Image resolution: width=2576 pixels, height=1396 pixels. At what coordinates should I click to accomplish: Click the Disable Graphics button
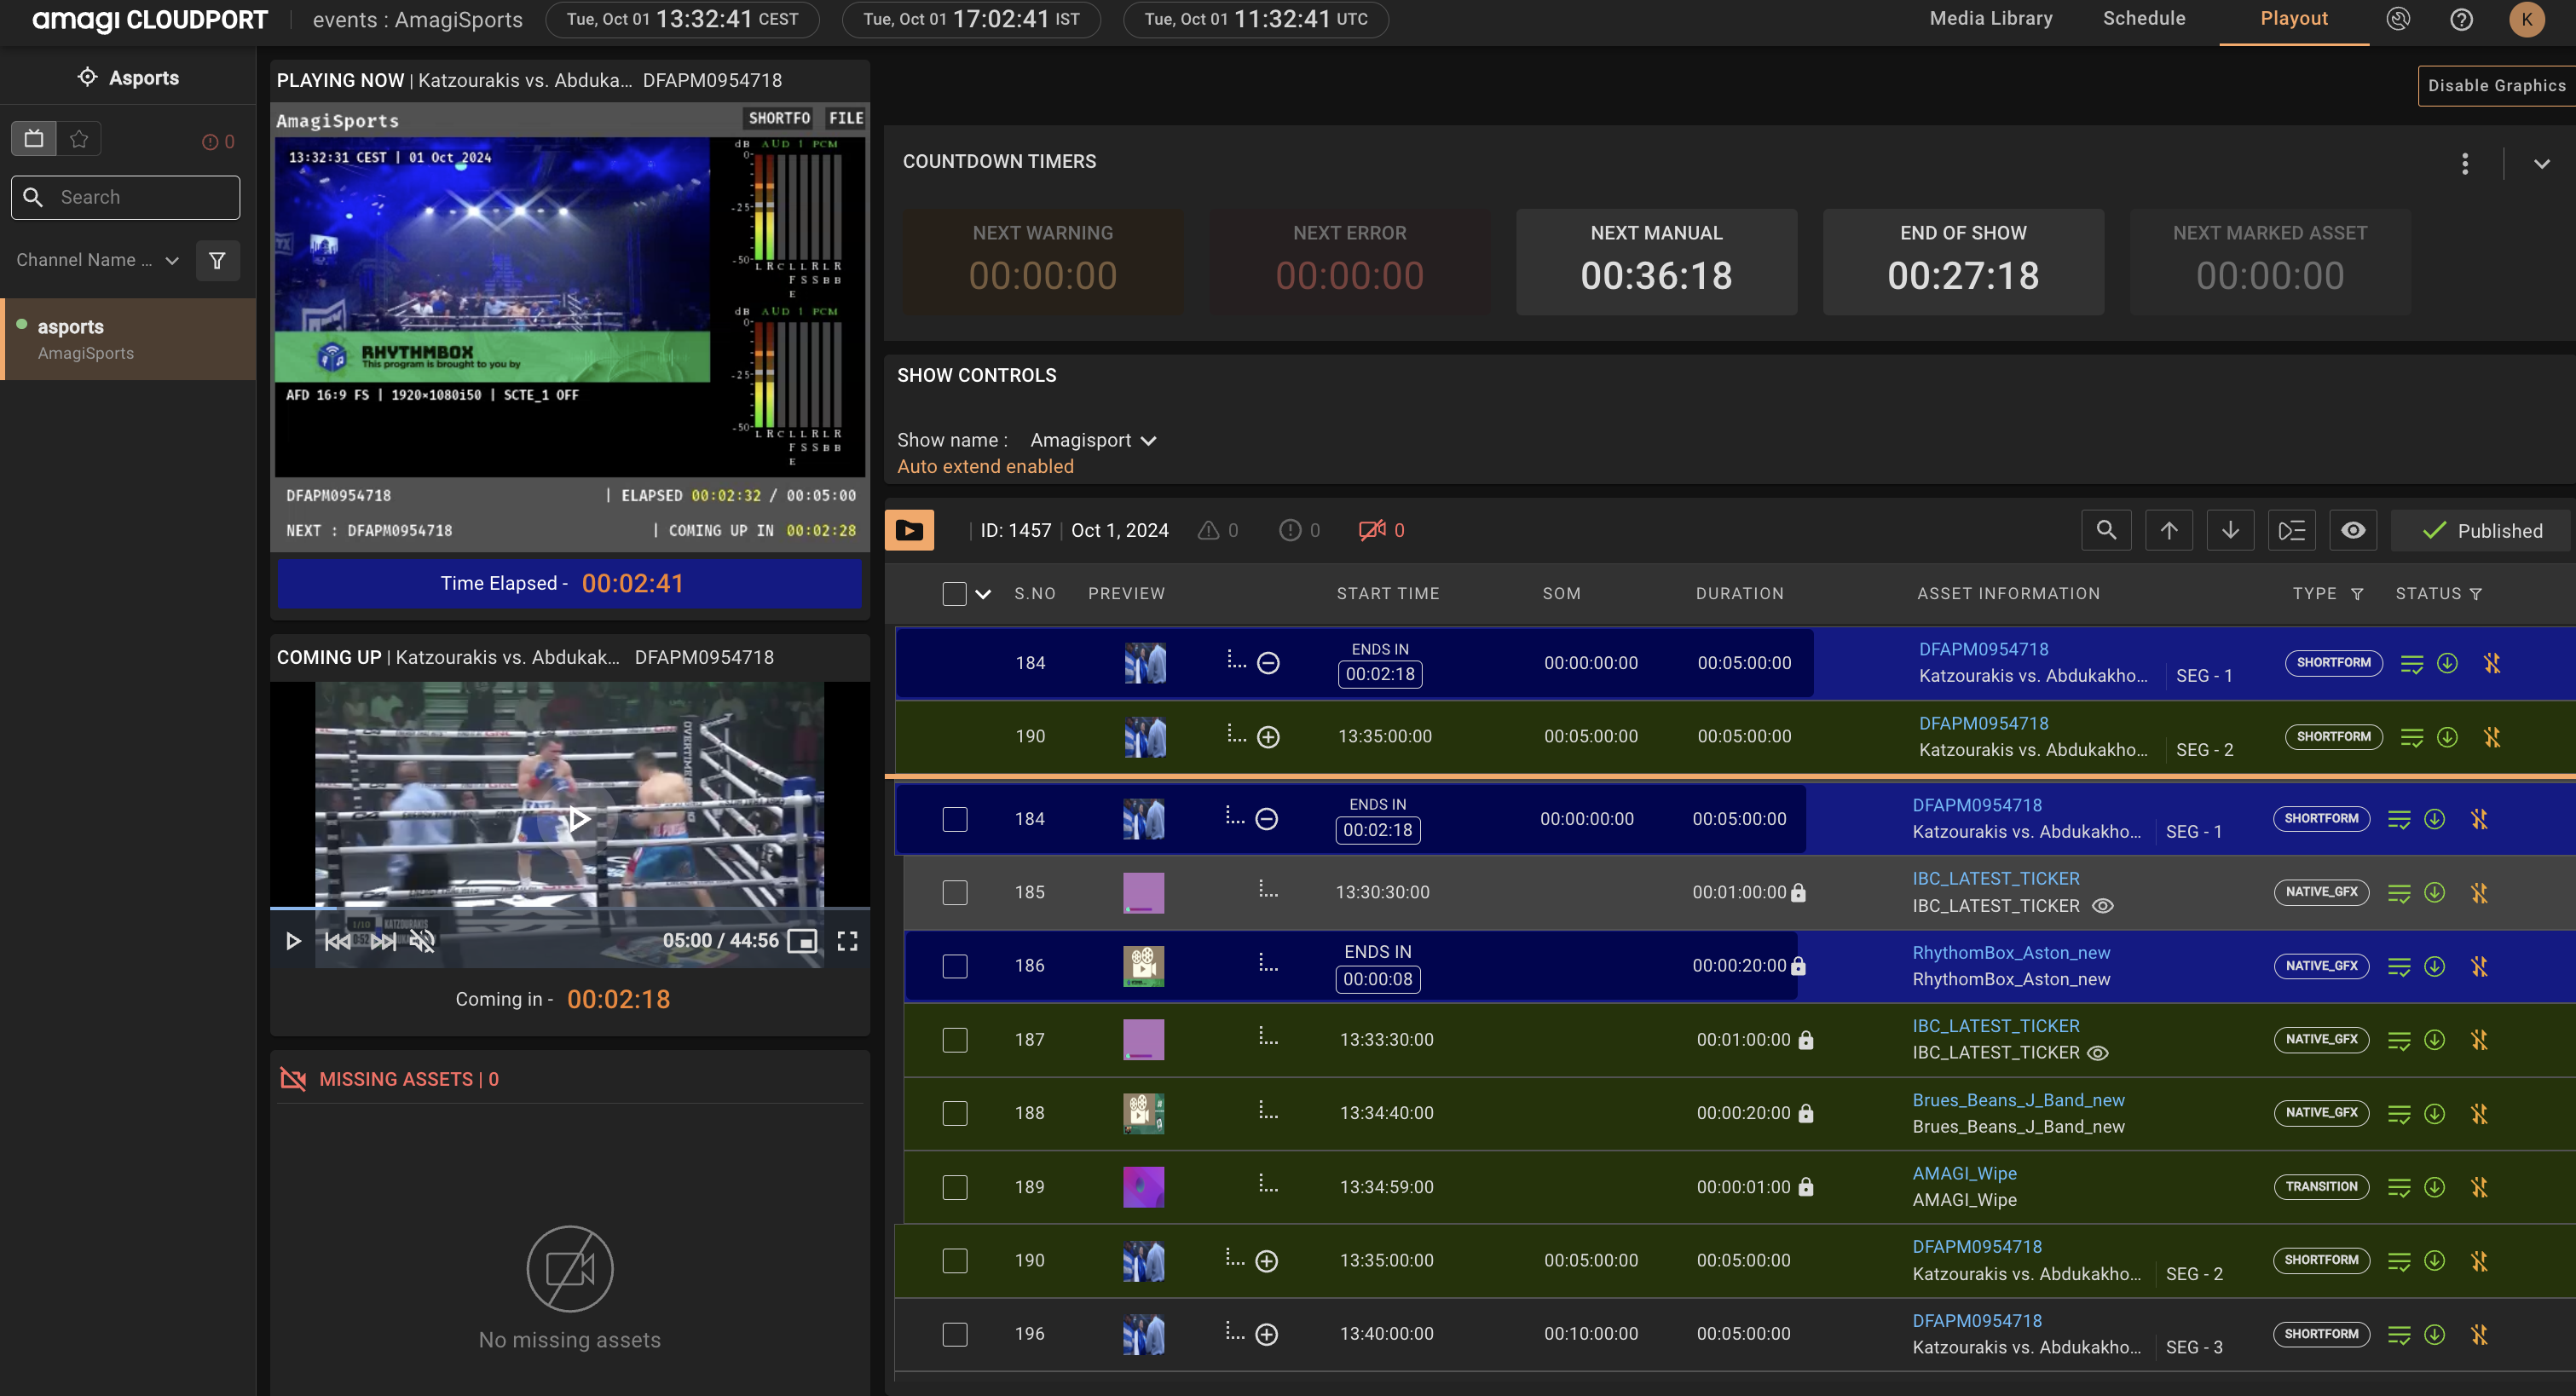(x=2496, y=86)
